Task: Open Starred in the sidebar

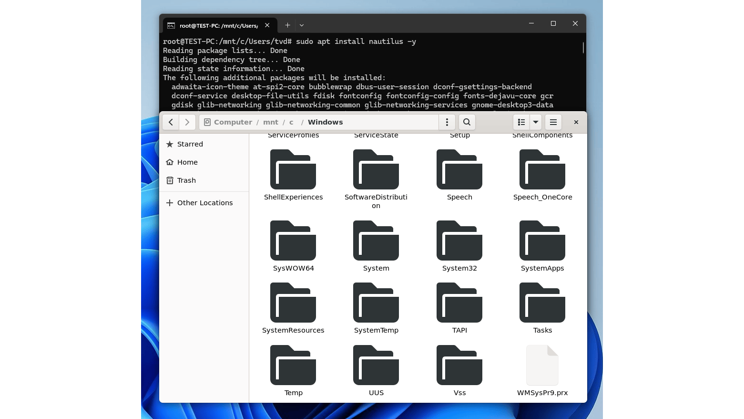Action: click(x=190, y=144)
